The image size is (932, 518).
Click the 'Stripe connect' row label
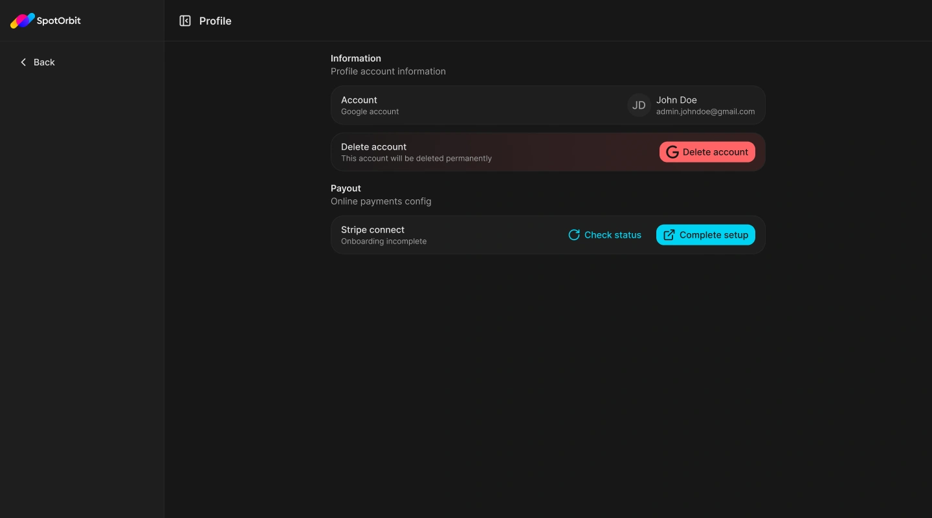point(373,230)
